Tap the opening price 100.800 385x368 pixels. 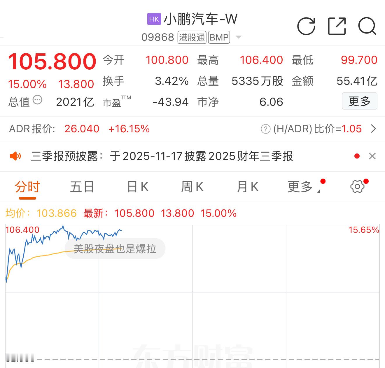(167, 60)
